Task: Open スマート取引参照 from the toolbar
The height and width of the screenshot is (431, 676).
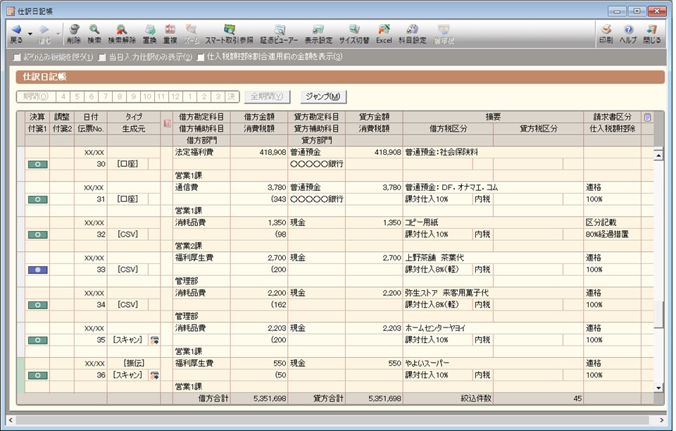Action: (x=229, y=33)
